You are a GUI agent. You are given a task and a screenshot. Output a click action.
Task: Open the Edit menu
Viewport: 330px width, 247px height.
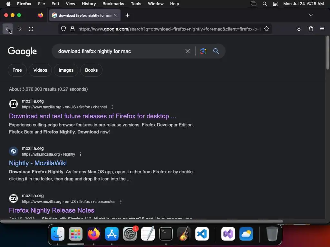coord(55,4)
